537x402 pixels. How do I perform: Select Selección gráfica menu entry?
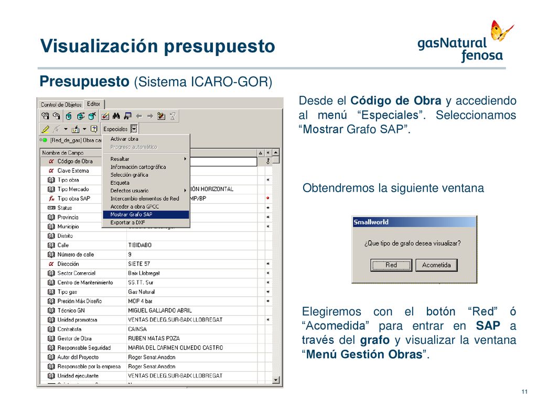[x=129, y=175]
